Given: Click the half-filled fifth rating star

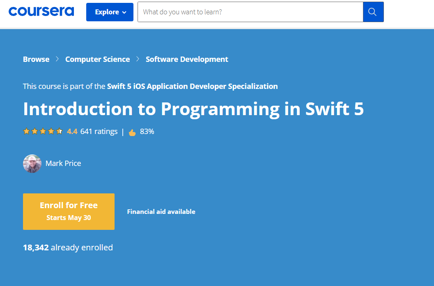Looking at the screenshot, I should pos(59,131).
